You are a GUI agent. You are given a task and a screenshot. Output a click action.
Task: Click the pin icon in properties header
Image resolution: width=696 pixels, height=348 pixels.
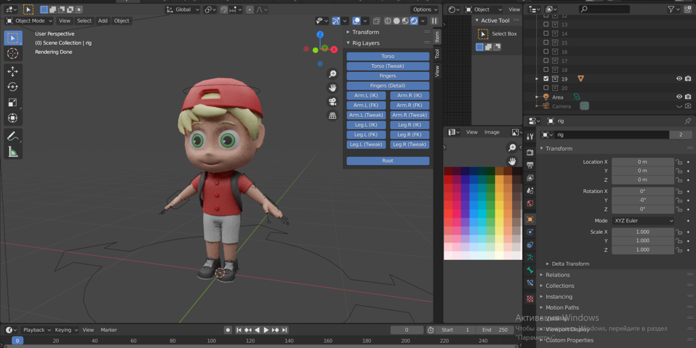tap(687, 121)
